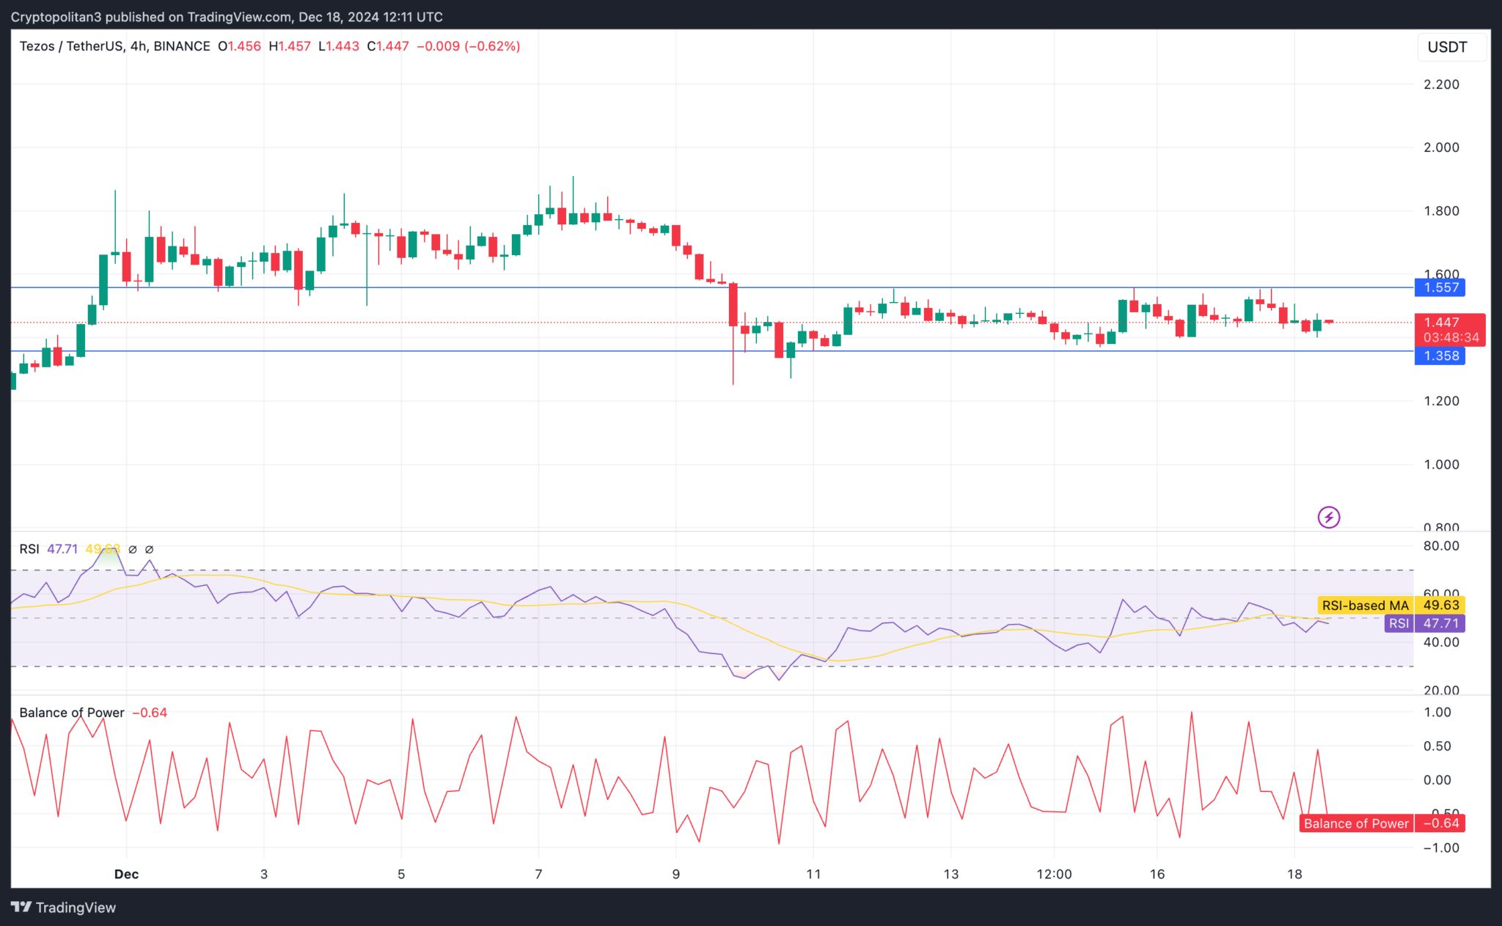Click the TradingView logo icon
Image resolution: width=1502 pixels, height=926 pixels.
tap(21, 907)
